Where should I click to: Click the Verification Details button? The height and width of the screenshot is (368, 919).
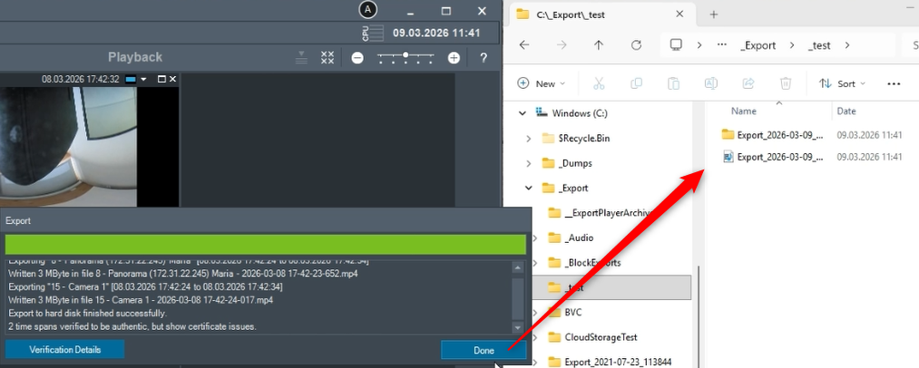pyautogui.click(x=65, y=350)
